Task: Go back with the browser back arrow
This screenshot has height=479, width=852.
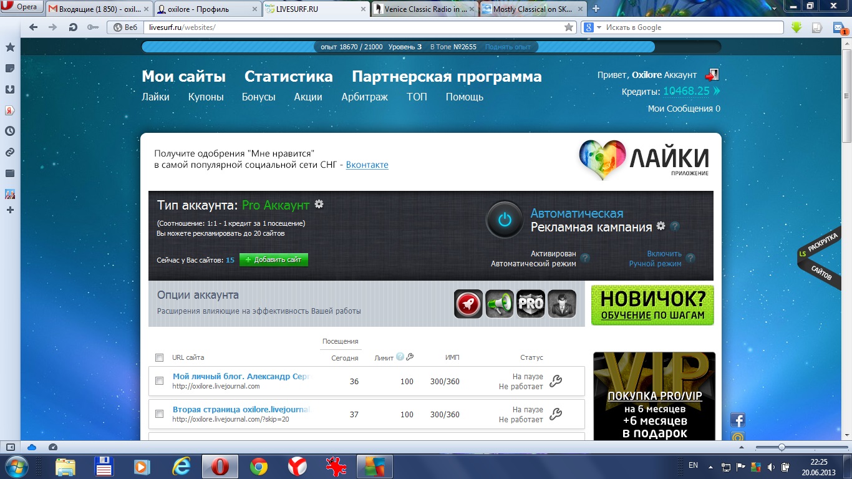Action: [34, 27]
